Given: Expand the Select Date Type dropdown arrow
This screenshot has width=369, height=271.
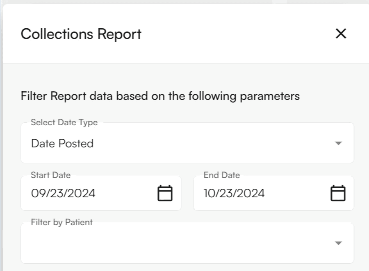Looking at the screenshot, I should (x=338, y=143).
